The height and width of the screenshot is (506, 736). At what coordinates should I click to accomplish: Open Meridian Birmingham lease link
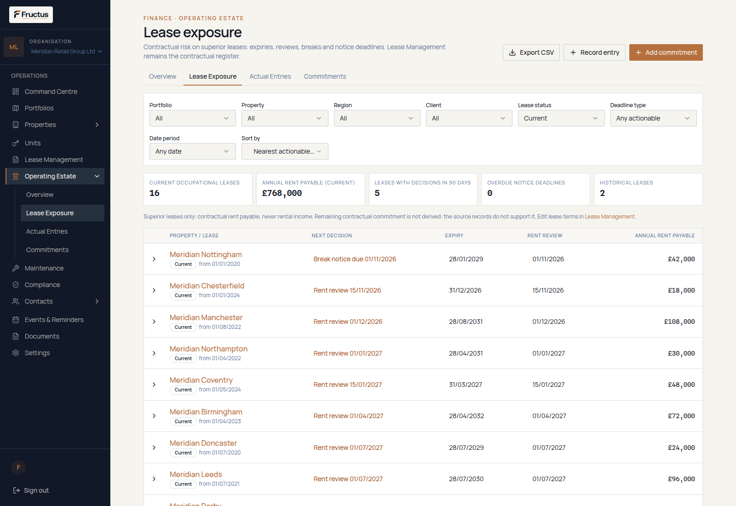point(206,412)
